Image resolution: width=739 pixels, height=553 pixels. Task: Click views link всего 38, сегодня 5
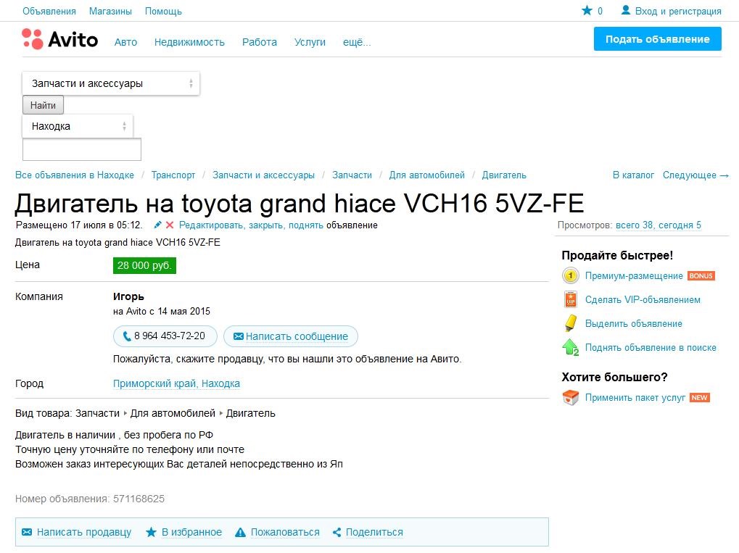point(659,225)
